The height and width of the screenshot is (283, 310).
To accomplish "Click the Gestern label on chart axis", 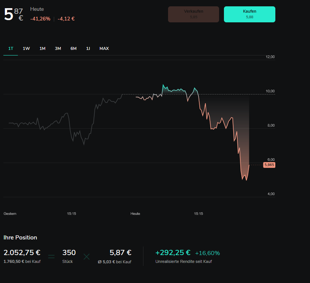I will pos(10,214).
